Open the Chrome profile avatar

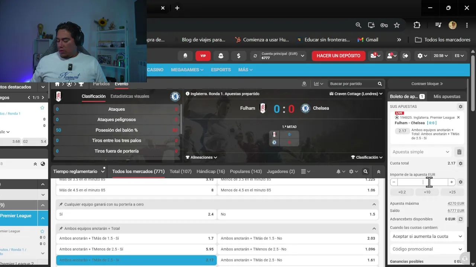(x=453, y=25)
